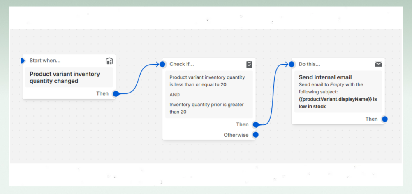Select the quantity less than or equal to 20 condition
The image size is (412, 194).
(207, 81)
